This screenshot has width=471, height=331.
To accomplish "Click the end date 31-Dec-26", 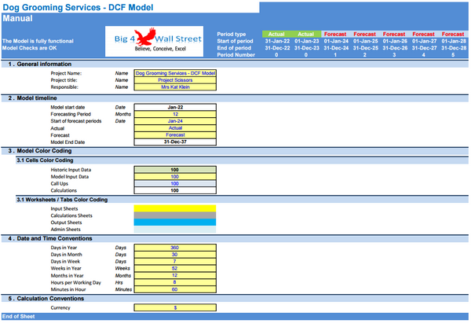I will [x=395, y=48].
